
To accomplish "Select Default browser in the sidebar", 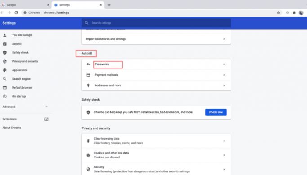I will click(x=22, y=88).
